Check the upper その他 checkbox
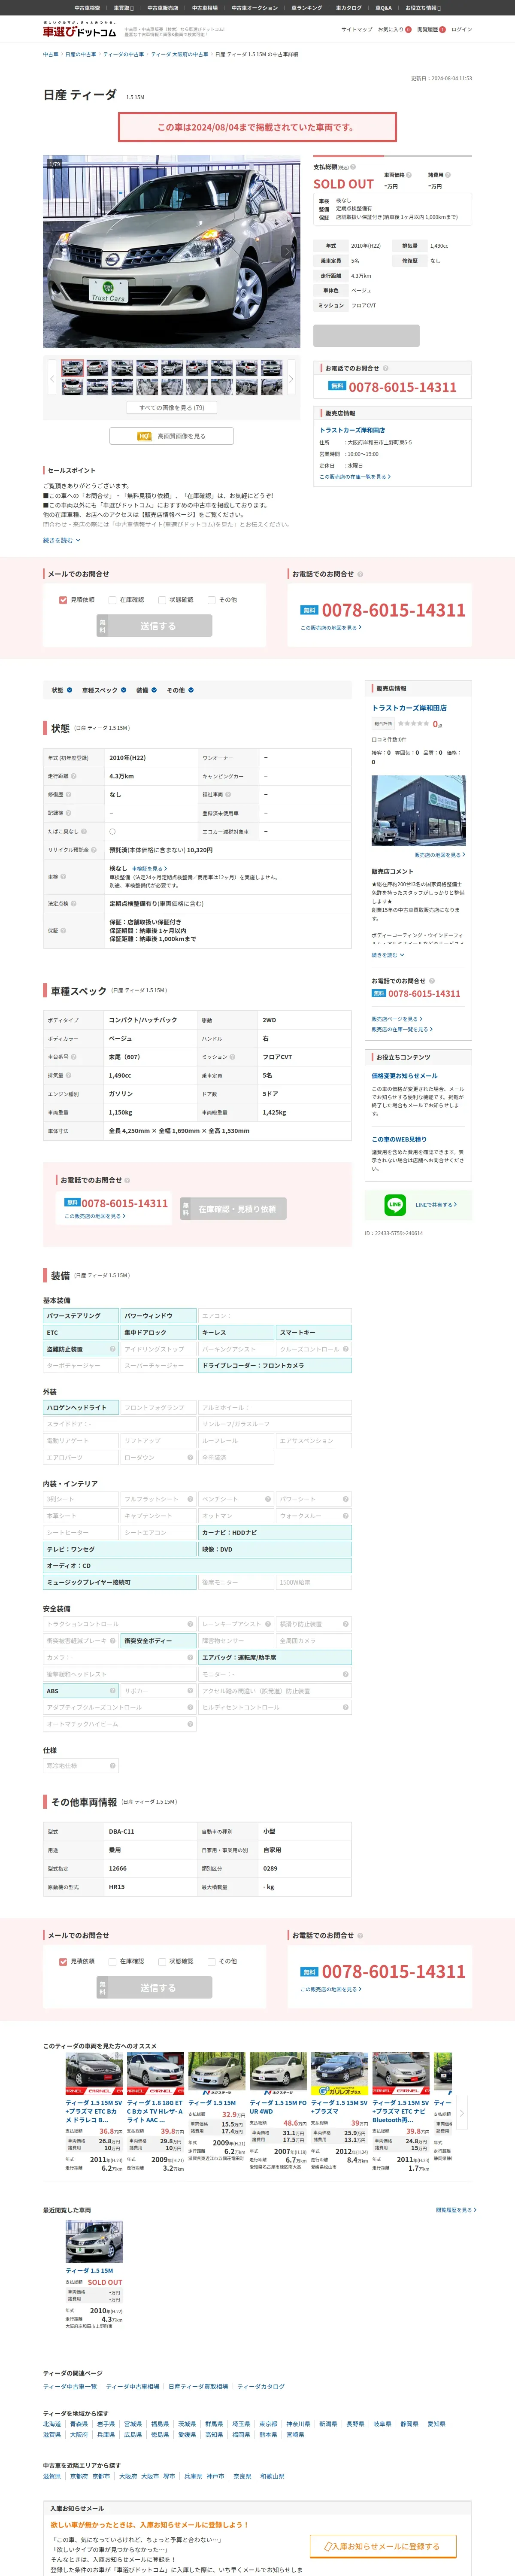515x2576 pixels. [211, 600]
